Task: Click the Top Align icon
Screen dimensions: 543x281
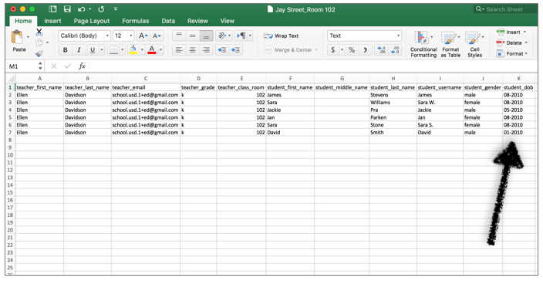Action: (x=179, y=36)
